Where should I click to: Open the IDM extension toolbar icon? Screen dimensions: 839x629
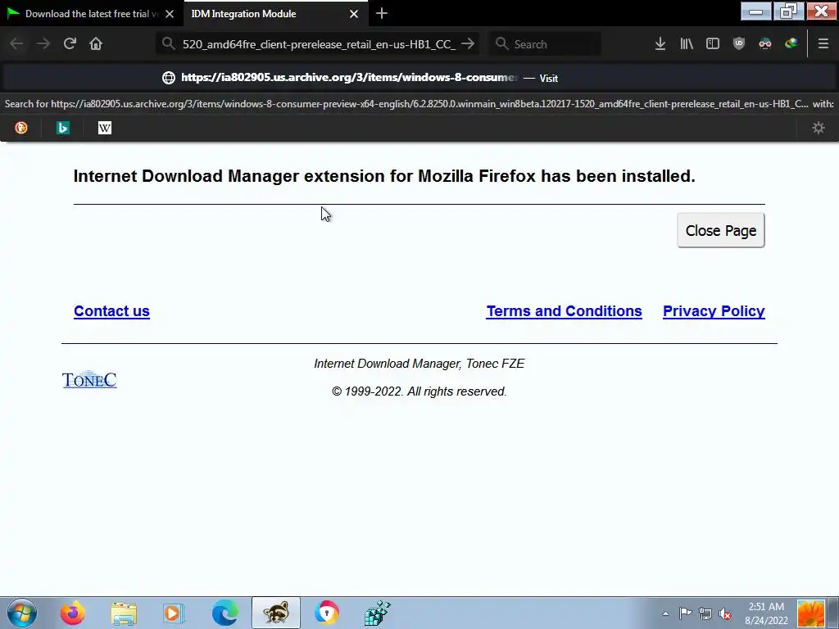(791, 44)
